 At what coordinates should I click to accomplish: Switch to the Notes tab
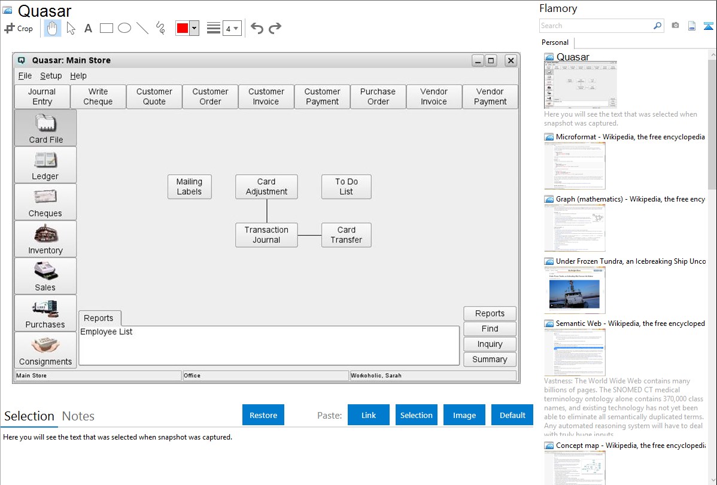[x=78, y=416]
